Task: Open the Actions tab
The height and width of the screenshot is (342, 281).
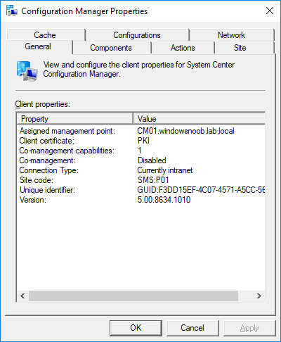Action: point(183,48)
